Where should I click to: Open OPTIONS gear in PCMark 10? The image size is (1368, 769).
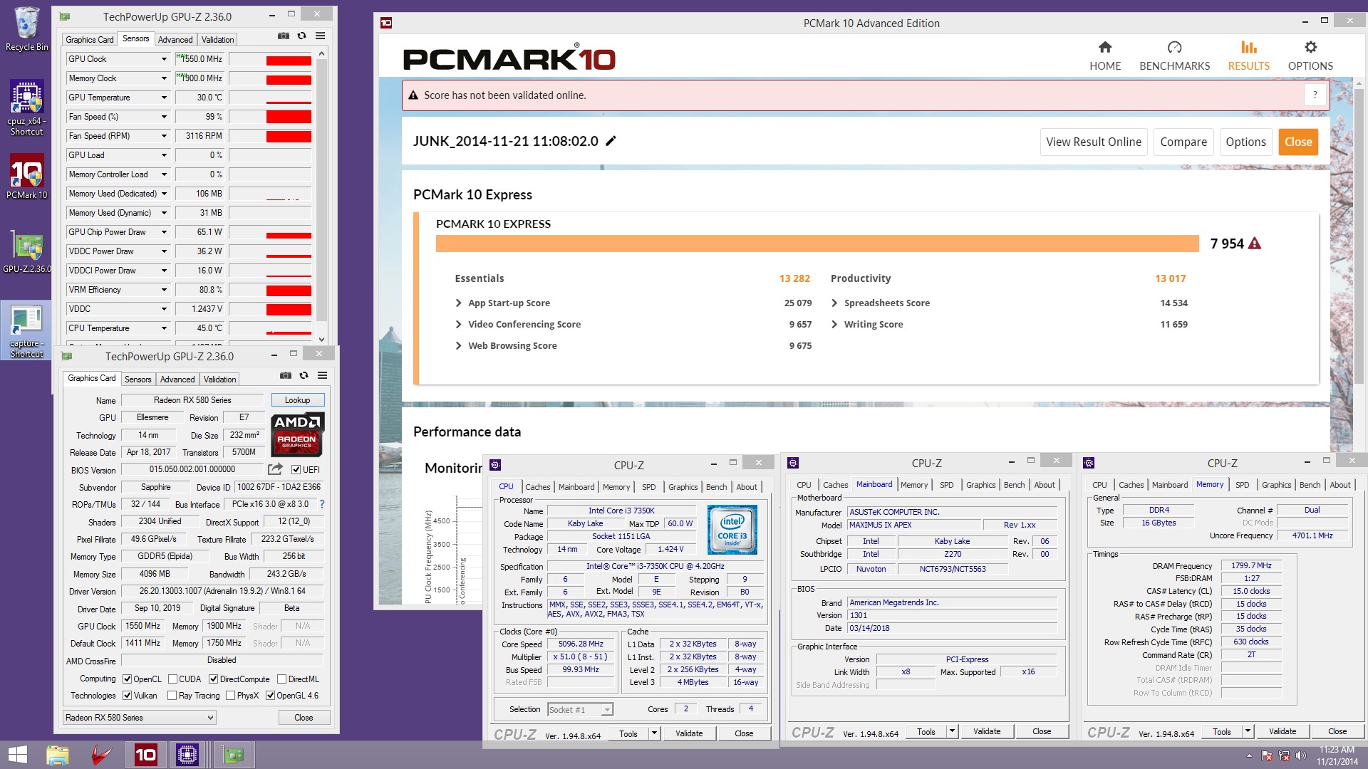[x=1310, y=56]
